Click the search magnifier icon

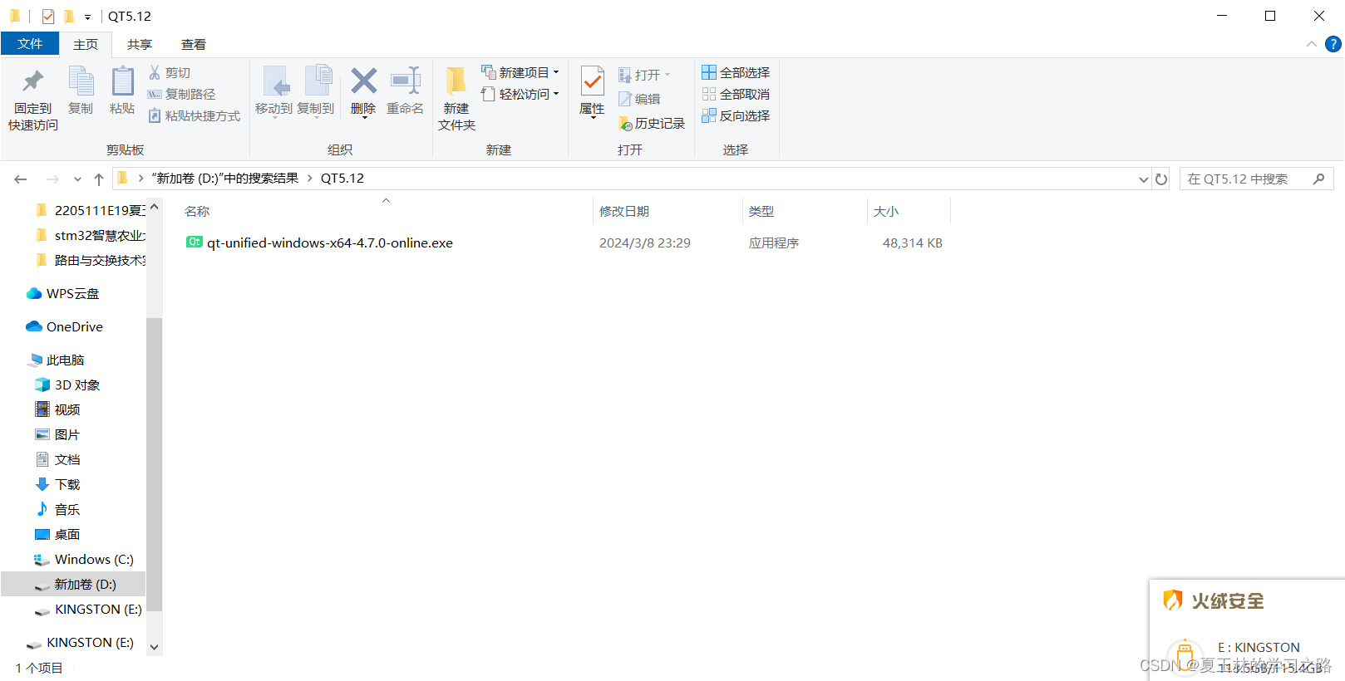click(x=1318, y=179)
